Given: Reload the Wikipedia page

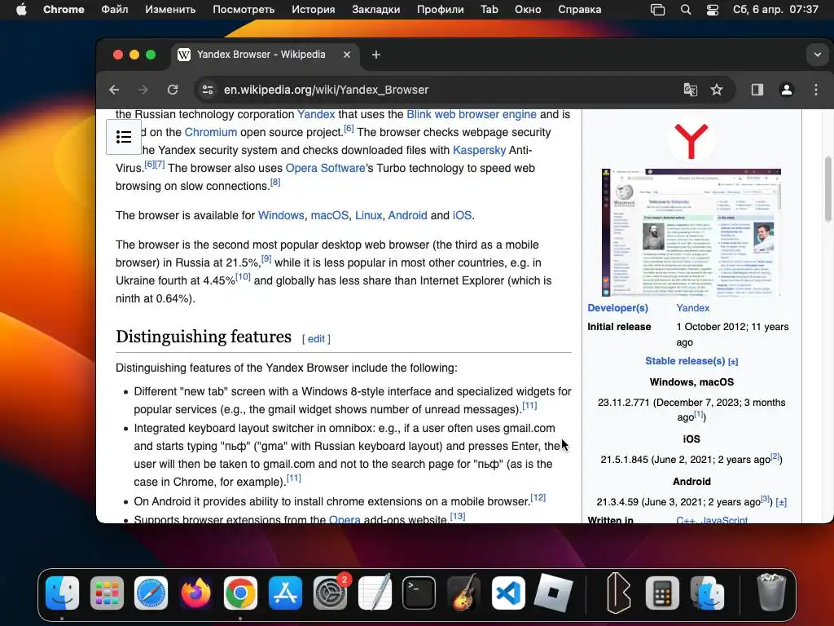Looking at the screenshot, I should point(173,90).
